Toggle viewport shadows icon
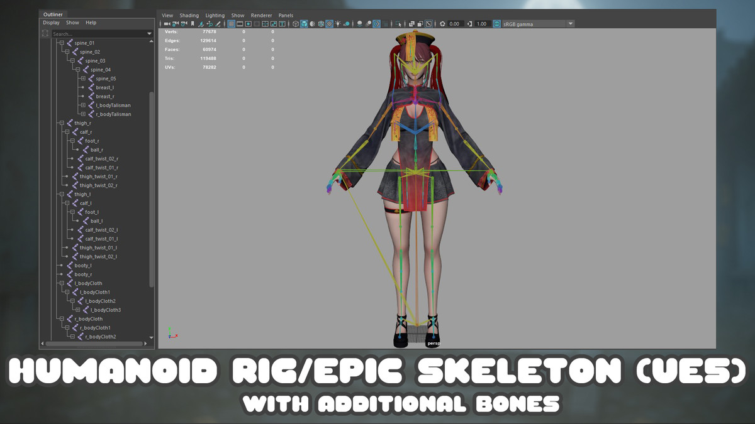 pyautogui.click(x=346, y=24)
